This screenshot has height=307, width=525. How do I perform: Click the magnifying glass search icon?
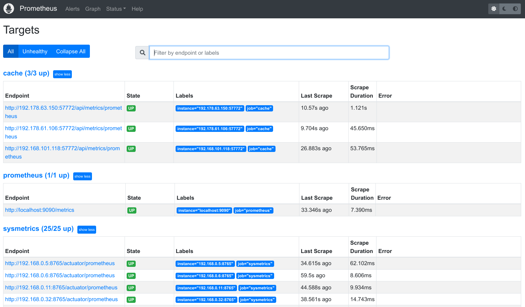(x=142, y=53)
